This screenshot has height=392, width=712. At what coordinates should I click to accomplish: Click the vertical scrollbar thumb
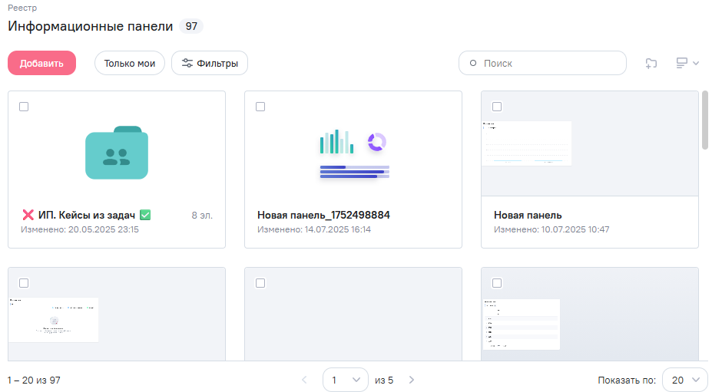pos(705,120)
